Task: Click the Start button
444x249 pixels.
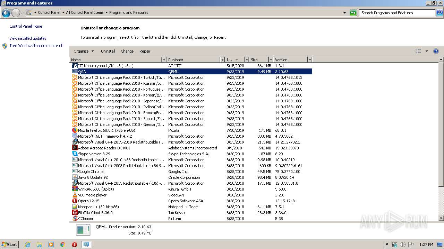Action: (10, 245)
